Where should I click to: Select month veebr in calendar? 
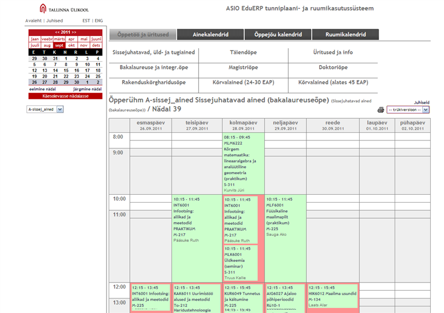47,39
